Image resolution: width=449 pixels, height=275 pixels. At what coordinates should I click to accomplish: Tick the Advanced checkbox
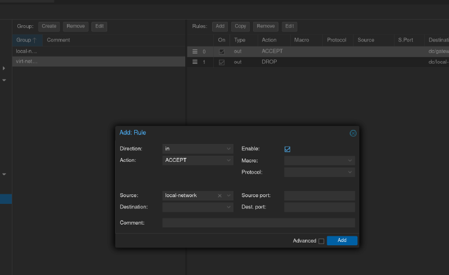321,241
